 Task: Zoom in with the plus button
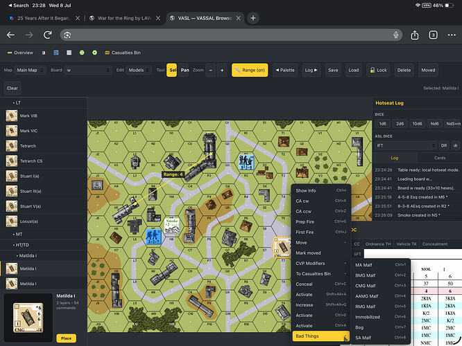click(x=222, y=70)
